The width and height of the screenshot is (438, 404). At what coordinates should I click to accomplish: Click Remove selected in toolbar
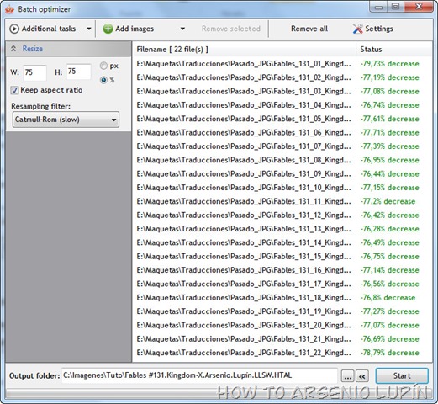231,29
